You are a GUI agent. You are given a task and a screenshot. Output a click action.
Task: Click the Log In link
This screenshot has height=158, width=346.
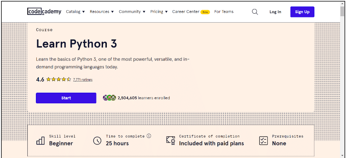coord(275,12)
